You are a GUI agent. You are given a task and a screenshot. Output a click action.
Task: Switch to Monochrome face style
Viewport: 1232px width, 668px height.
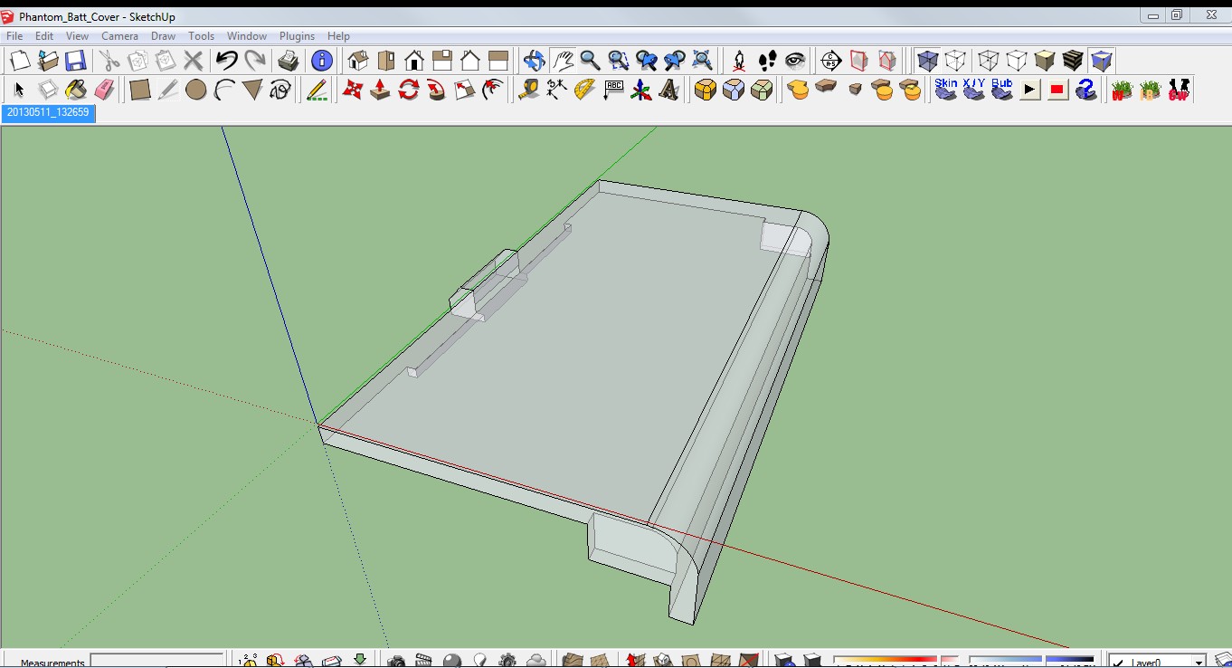pyautogui.click(x=1101, y=61)
